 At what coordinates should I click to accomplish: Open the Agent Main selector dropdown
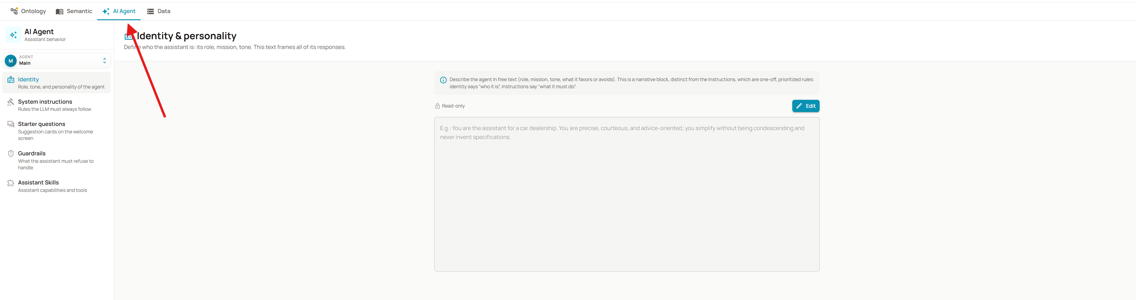[56, 60]
